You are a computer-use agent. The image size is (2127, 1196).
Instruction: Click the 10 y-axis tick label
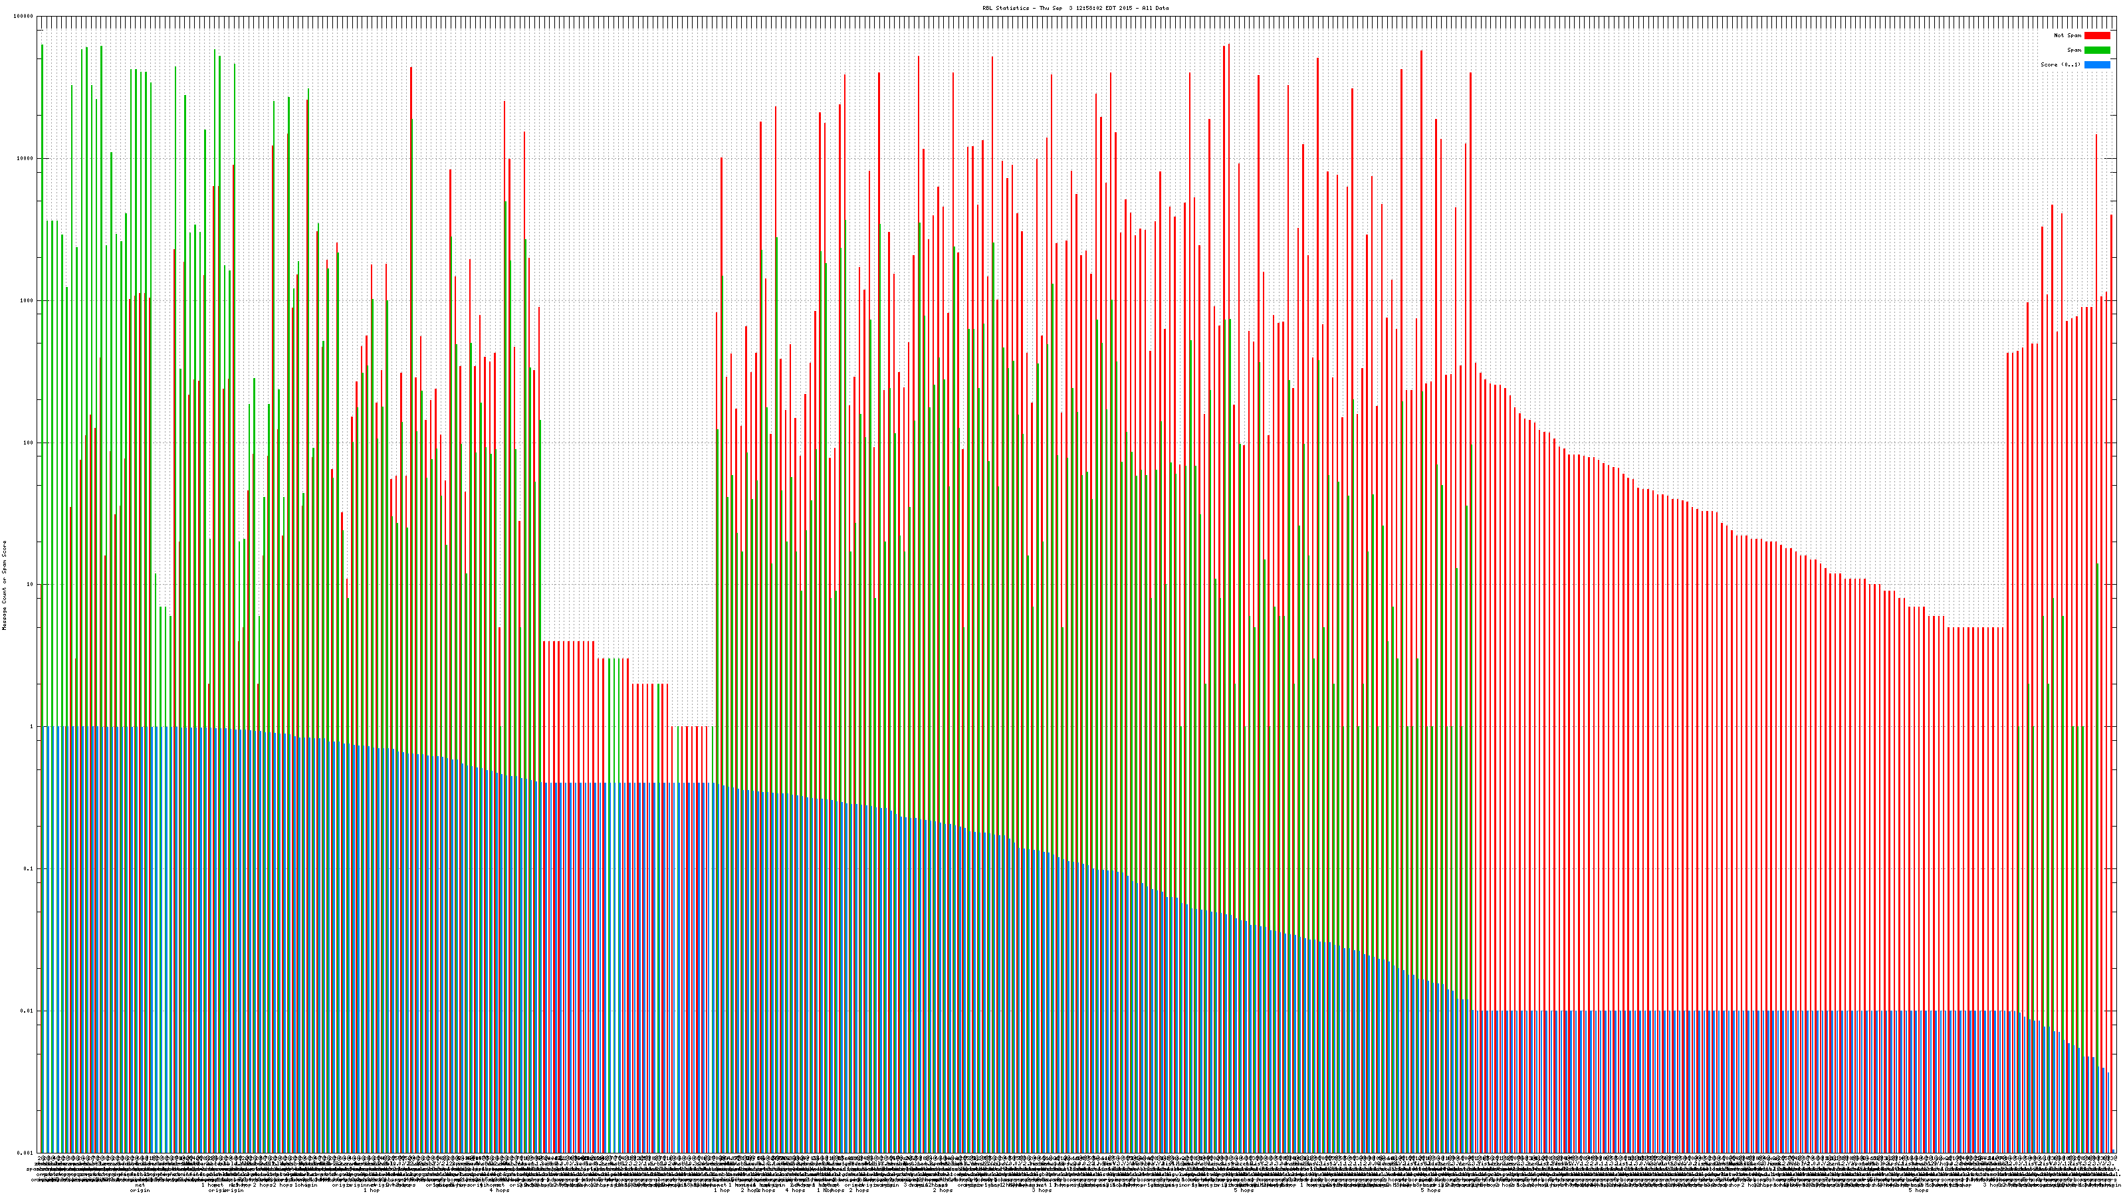pos(31,585)
